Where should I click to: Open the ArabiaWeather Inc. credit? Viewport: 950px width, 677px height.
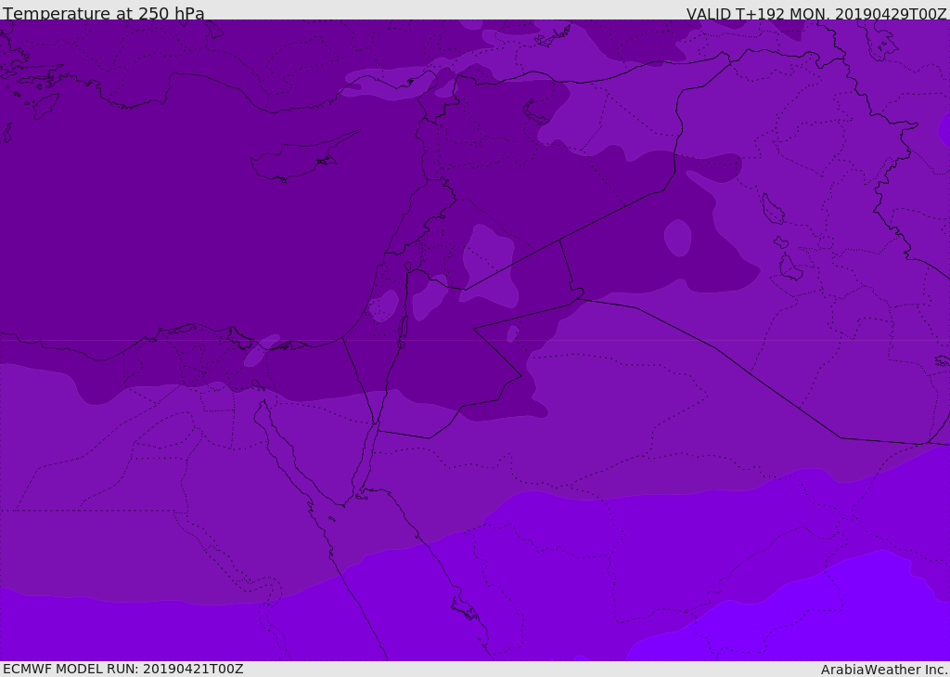883,670
